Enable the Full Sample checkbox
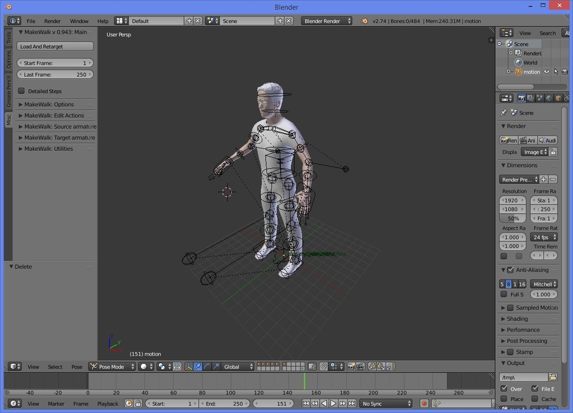This screenshot has height=413, width=573. (504, 295)
